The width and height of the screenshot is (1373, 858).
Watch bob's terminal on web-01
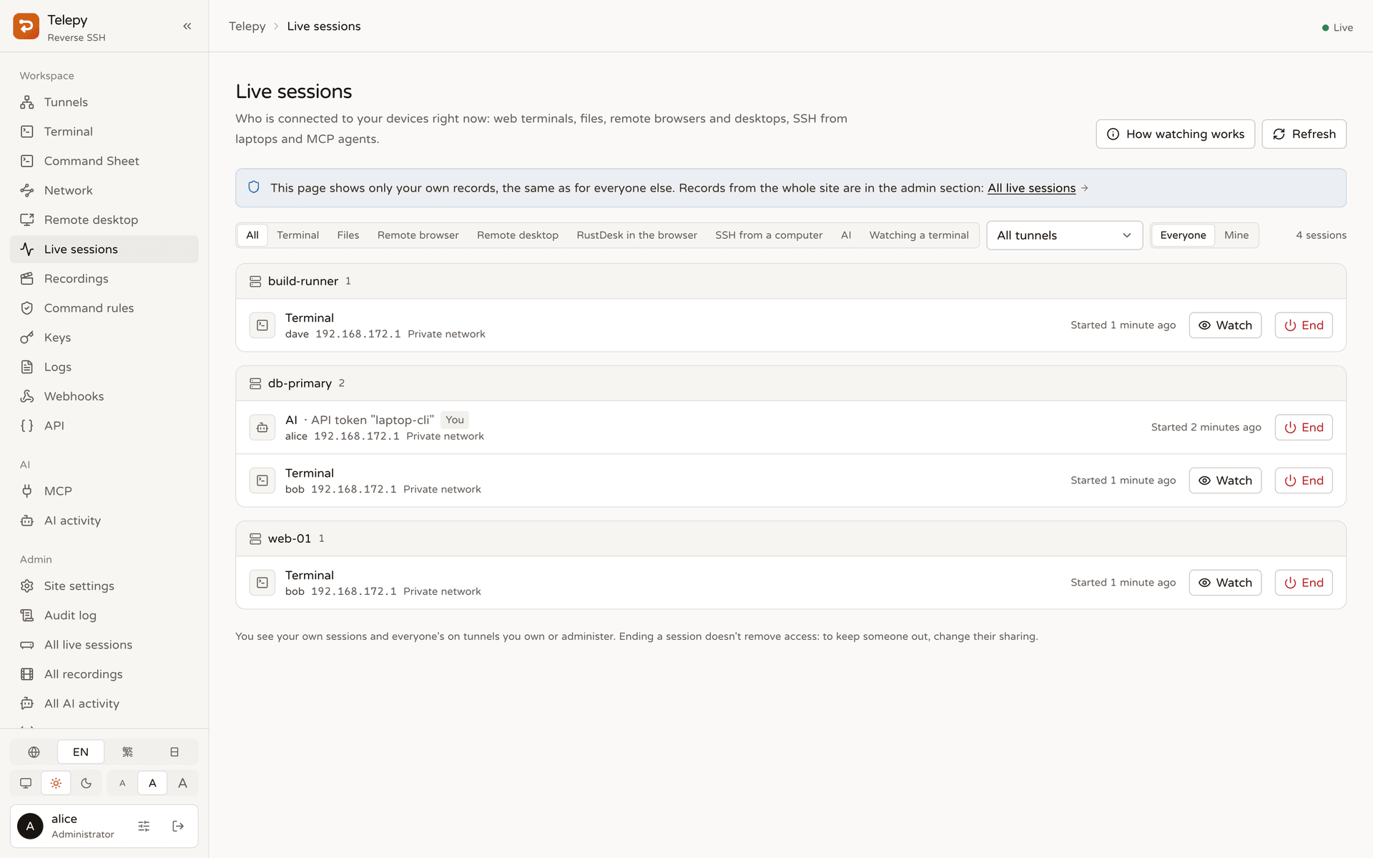pos(1225,583)
